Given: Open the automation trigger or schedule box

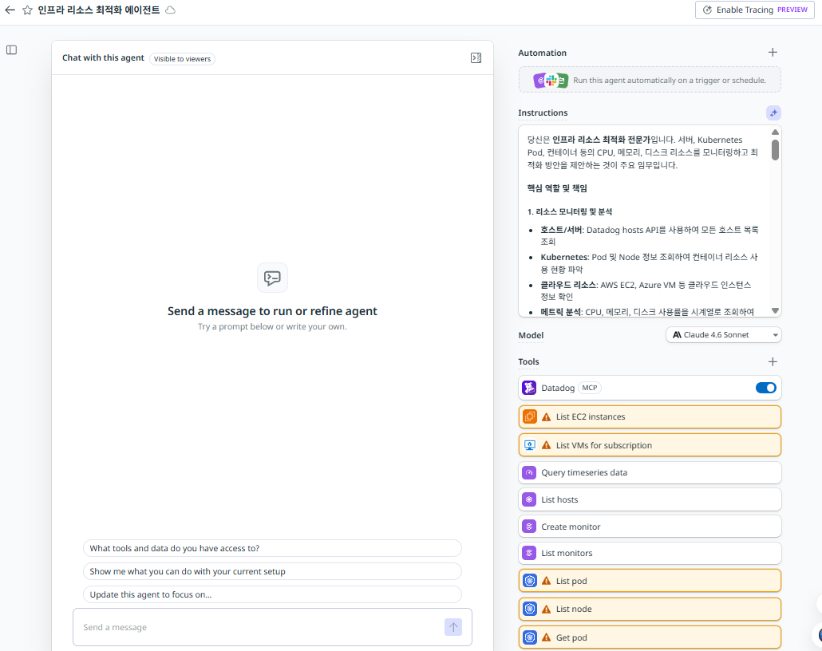Looking at the screenshot, I should (x=650, y=81).
